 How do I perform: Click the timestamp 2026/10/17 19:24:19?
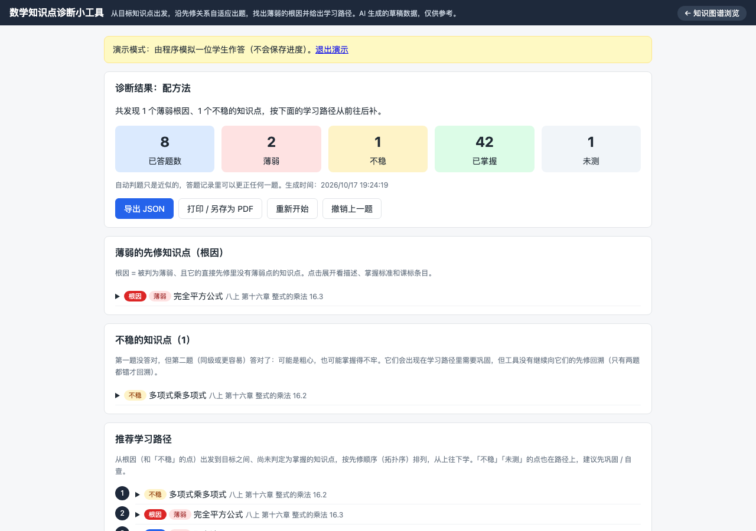(x=354, y=185)
